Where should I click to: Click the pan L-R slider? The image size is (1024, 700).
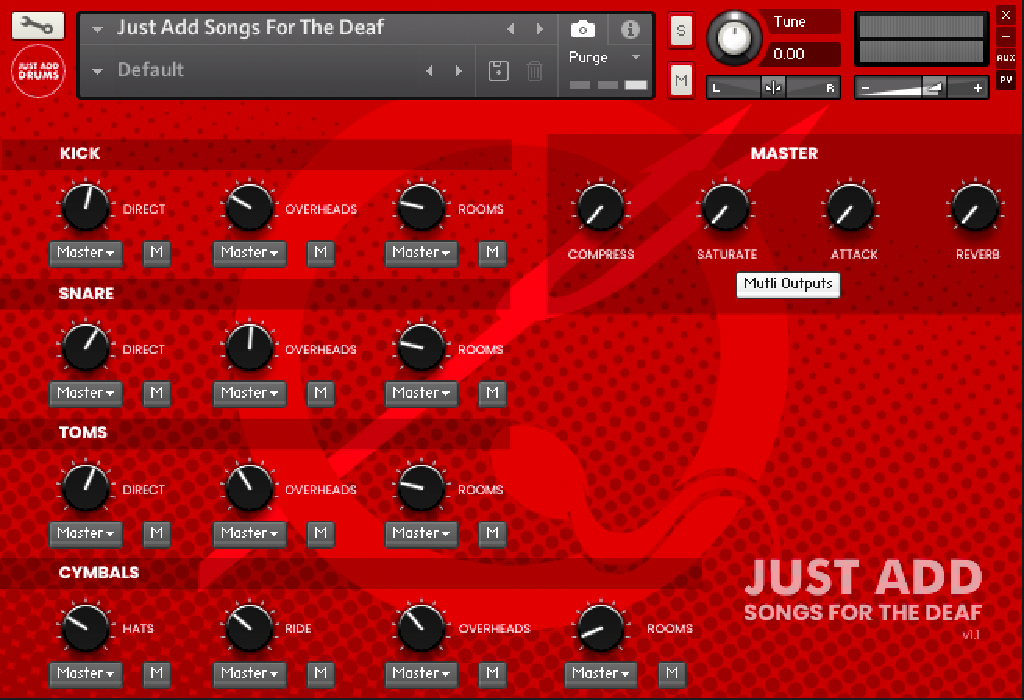[773, 88]
